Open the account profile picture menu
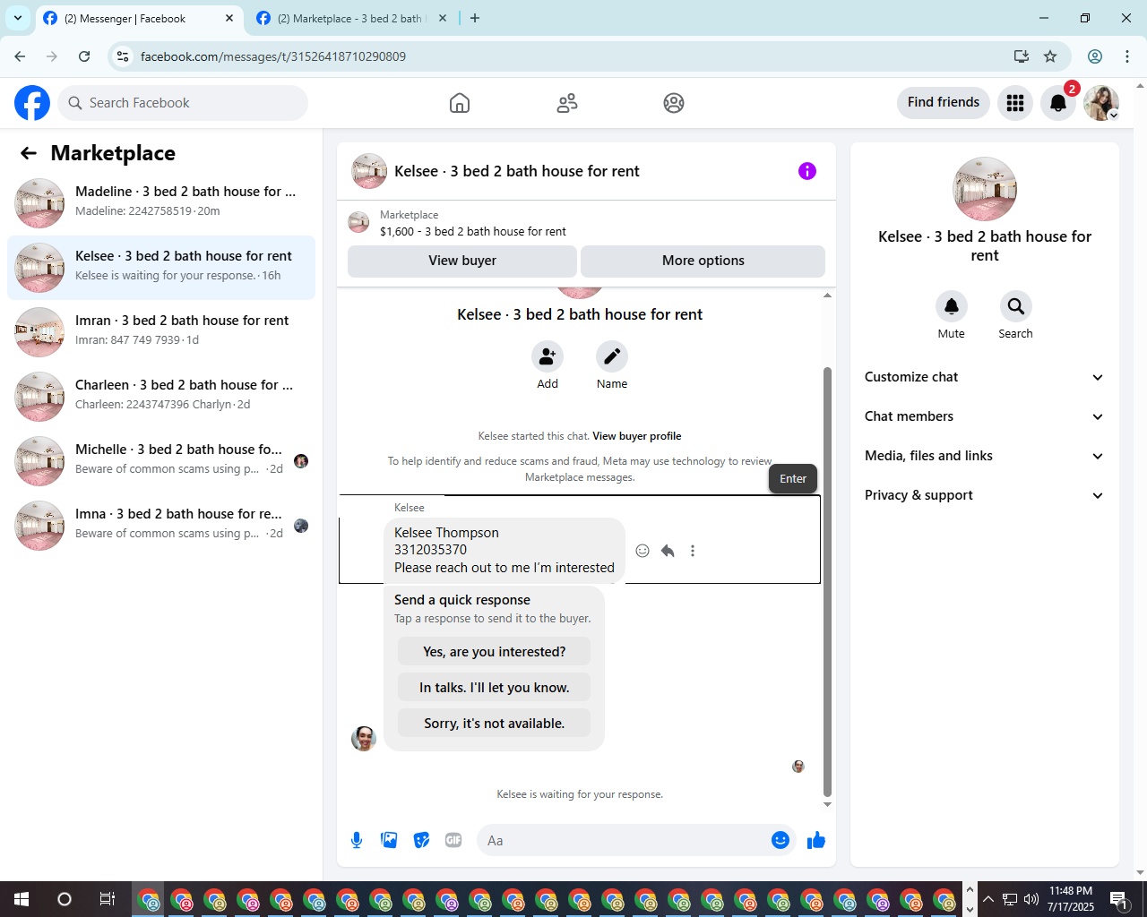The image size is (1147, 917). (x=1101, y=103)
